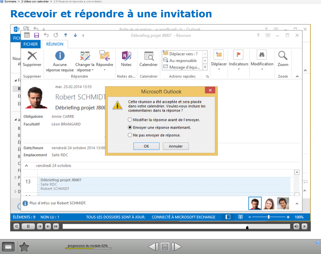Click the Modification binoculars icon

(262, 55)
